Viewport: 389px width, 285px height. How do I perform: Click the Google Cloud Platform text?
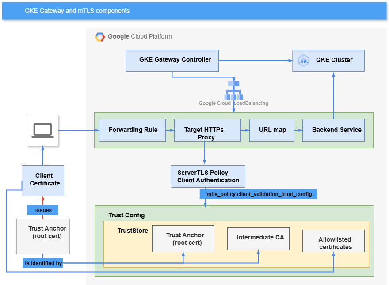point(140,37)
